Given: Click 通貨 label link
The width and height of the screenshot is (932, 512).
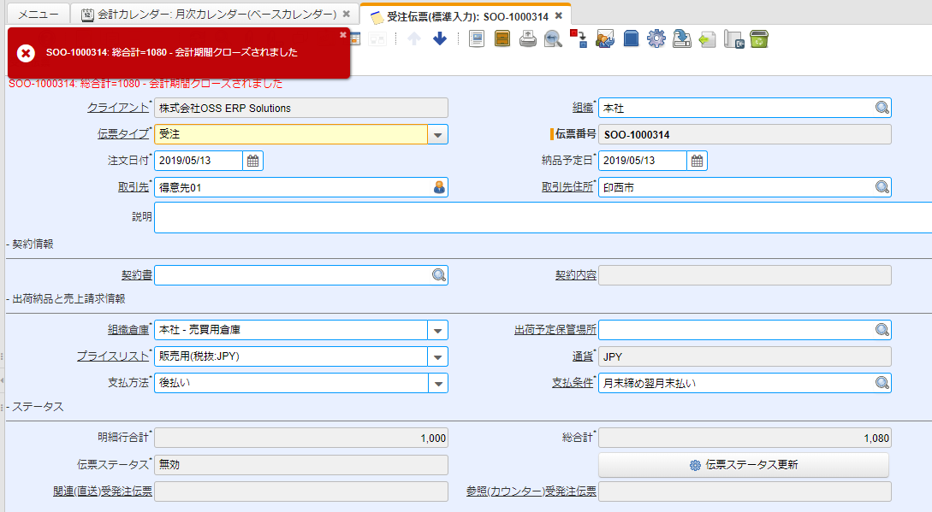Looking at the screenshot, I should tap(583, 356).
